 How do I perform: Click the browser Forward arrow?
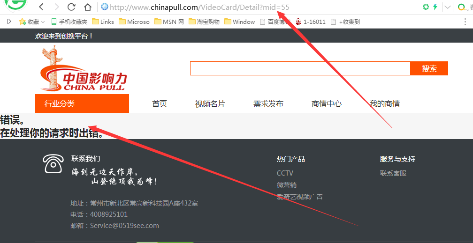coord(56,7)
